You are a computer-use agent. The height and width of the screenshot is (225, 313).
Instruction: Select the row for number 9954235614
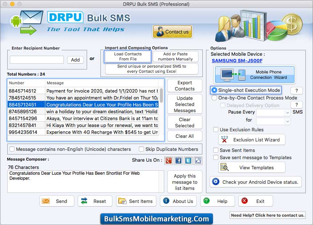point(83,132)
